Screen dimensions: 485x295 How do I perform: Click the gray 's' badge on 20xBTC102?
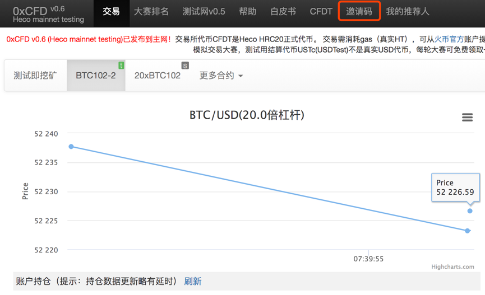pyautogui.click(x=185, y=65)
